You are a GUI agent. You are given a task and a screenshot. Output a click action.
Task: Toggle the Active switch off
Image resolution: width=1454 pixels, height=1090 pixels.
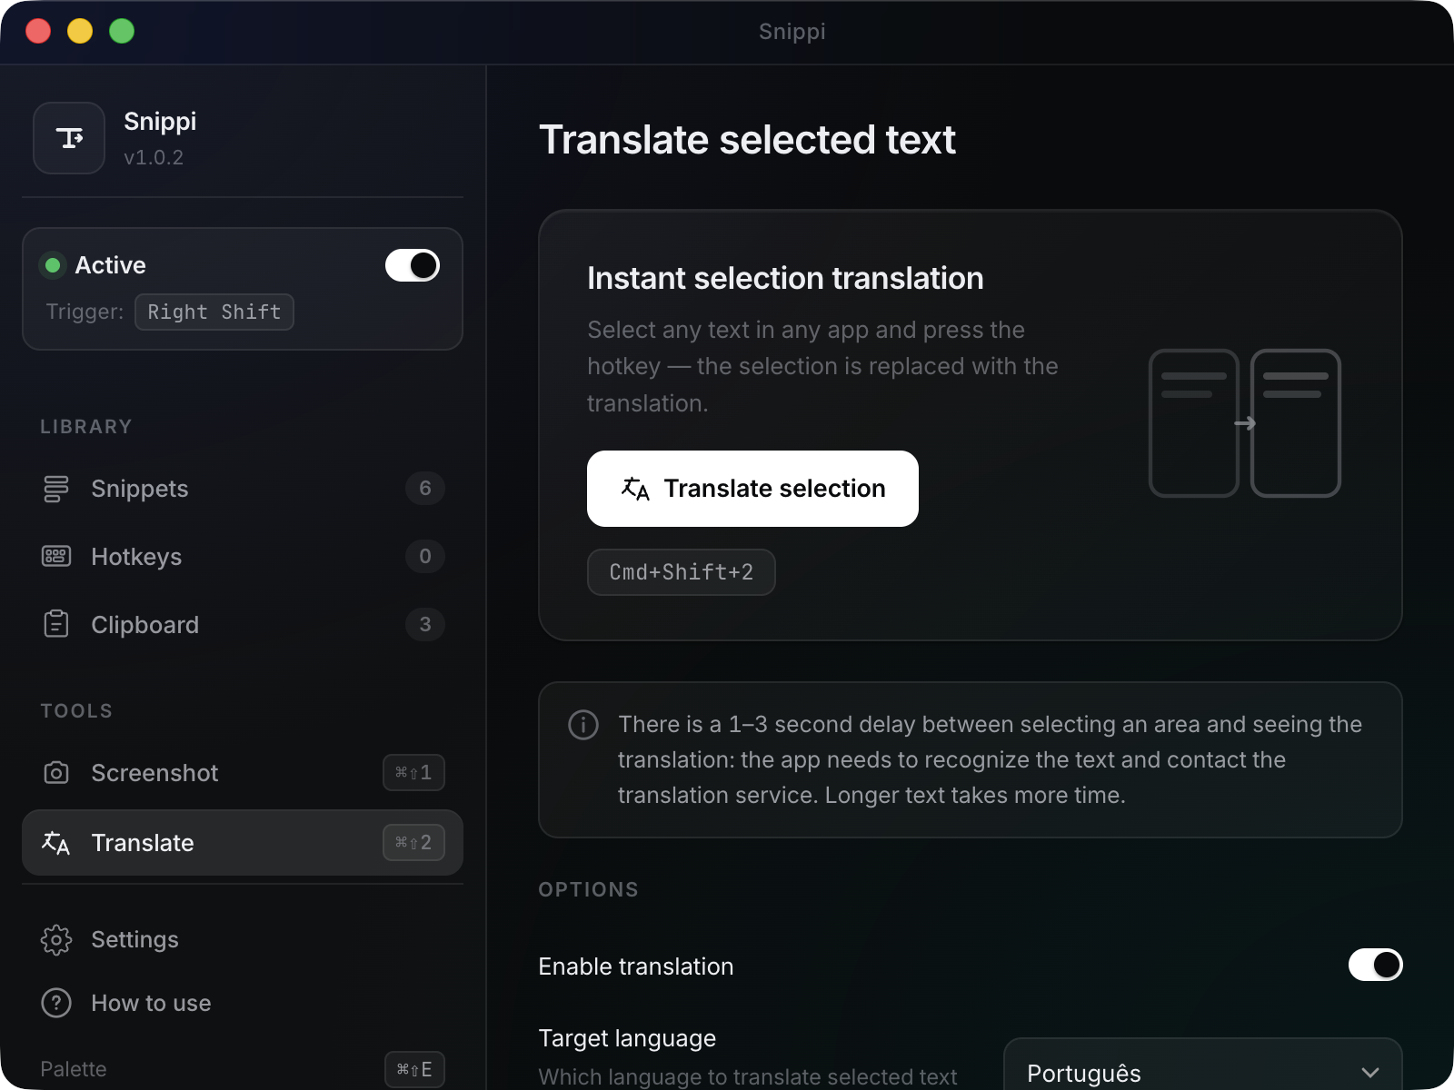tap(413, 265)
